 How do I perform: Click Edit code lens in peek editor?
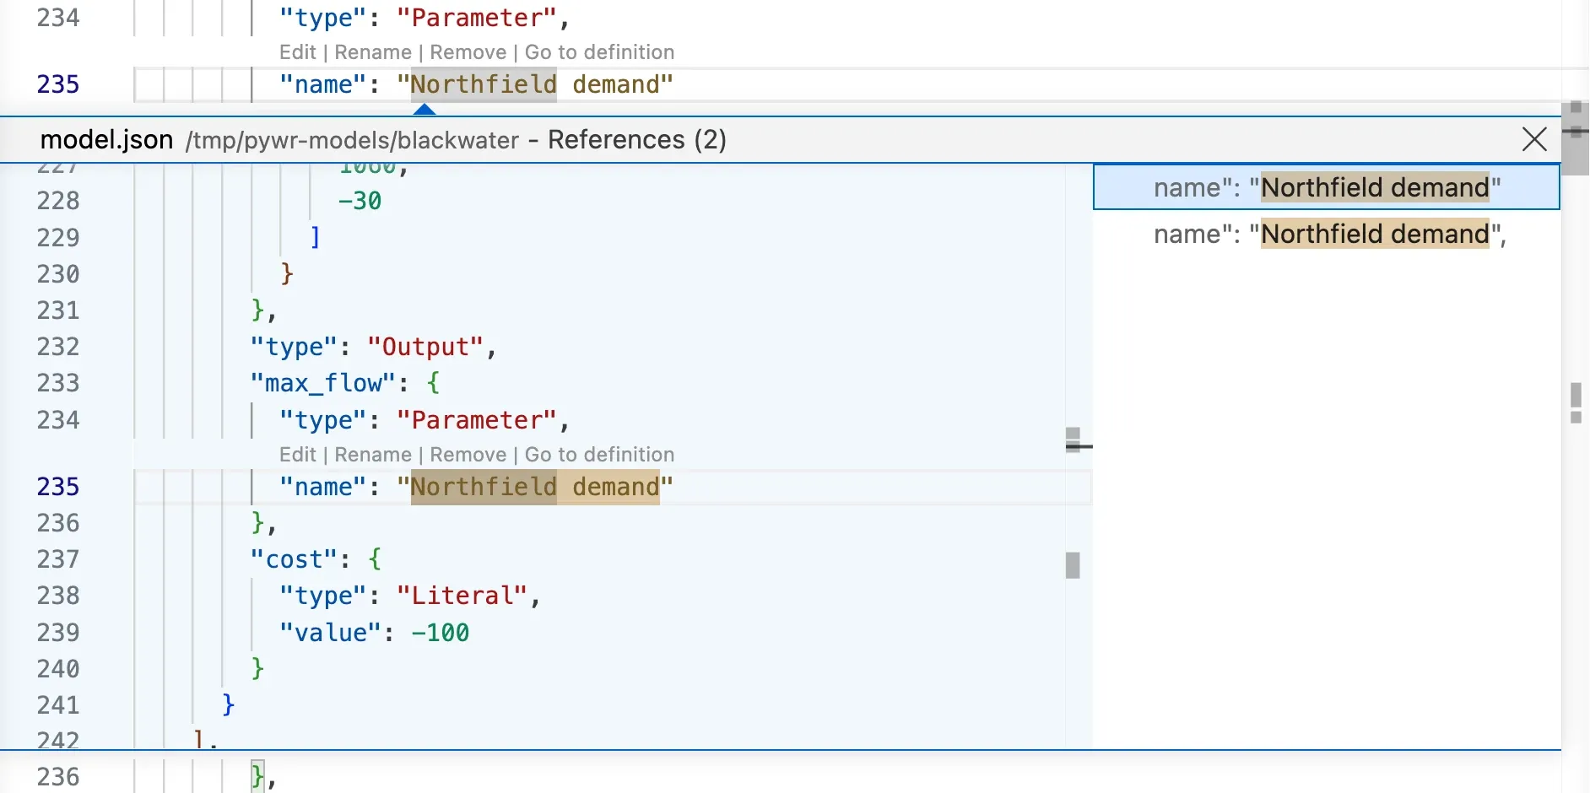(x=297, y=455)
